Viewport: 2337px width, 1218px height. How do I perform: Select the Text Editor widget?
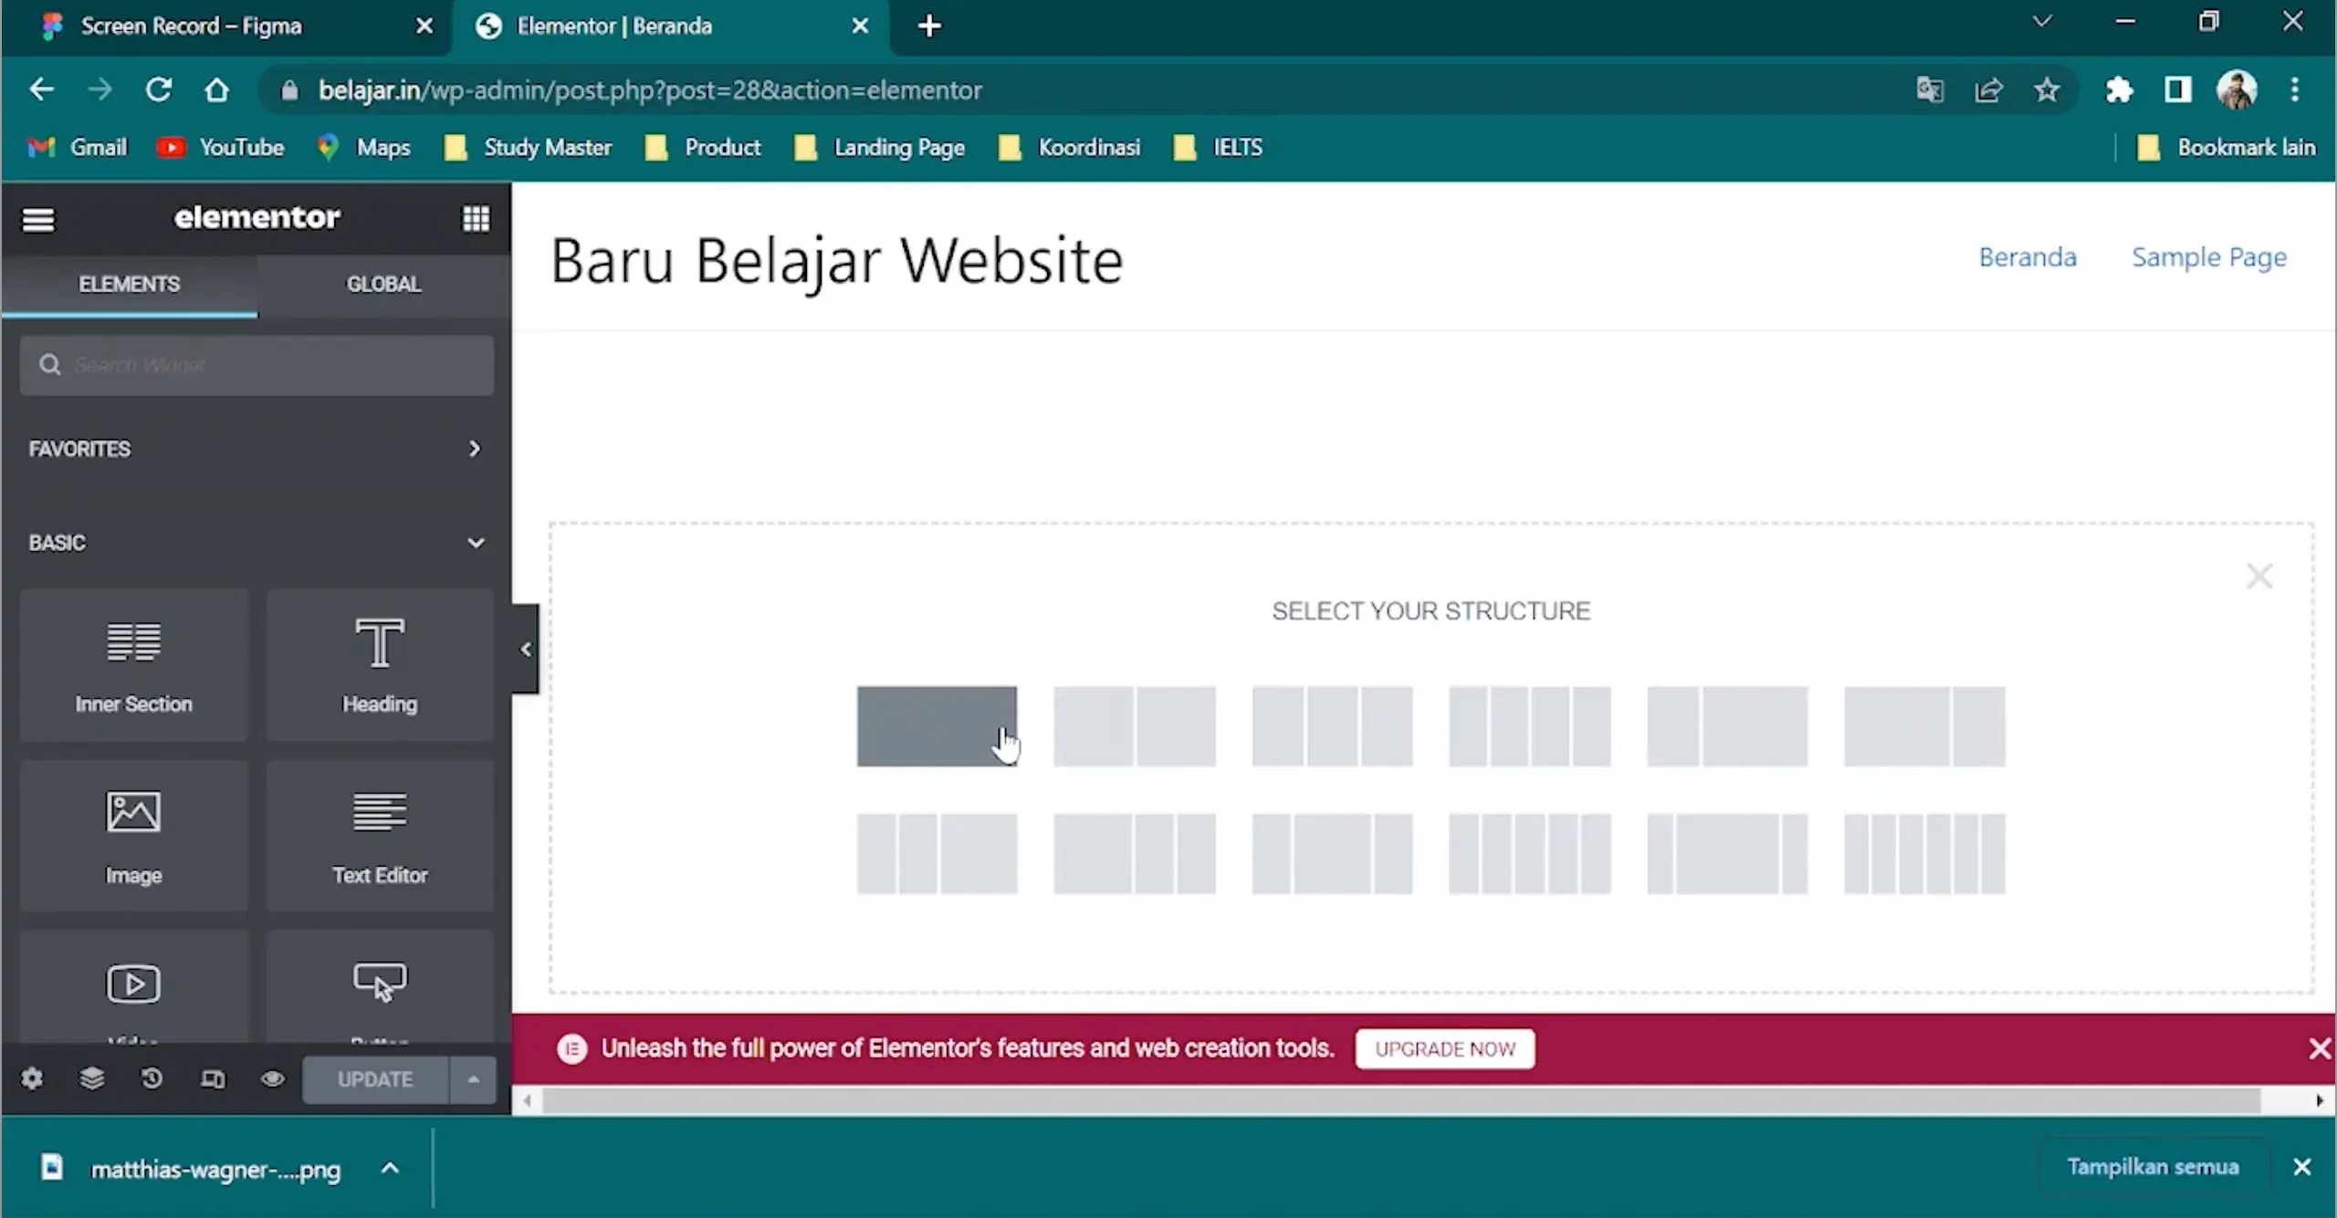[x=380, y=835]
